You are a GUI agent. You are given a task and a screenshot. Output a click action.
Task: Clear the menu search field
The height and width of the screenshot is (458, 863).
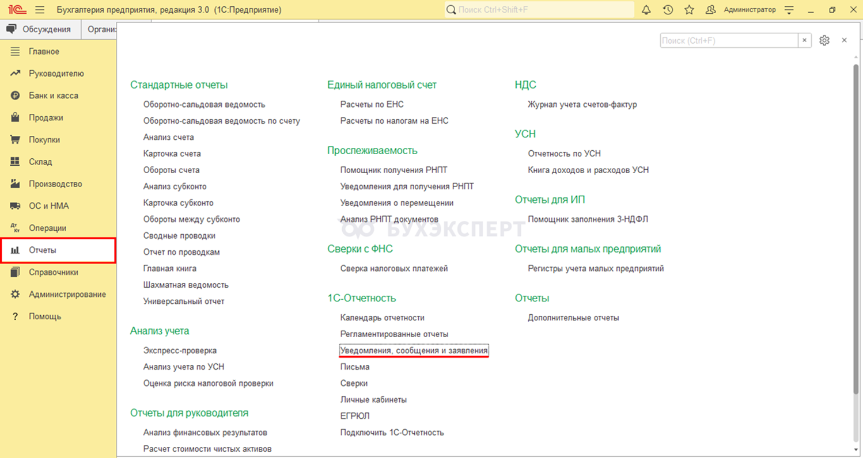click(x=805, y=40)
